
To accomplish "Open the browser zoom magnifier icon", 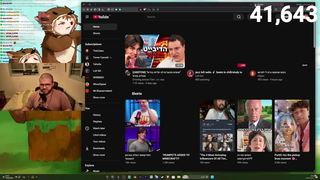I will pyautogui.click(x=157, y=9).
